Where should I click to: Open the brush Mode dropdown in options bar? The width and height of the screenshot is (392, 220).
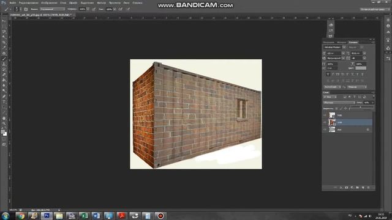[x=53, y=9]
